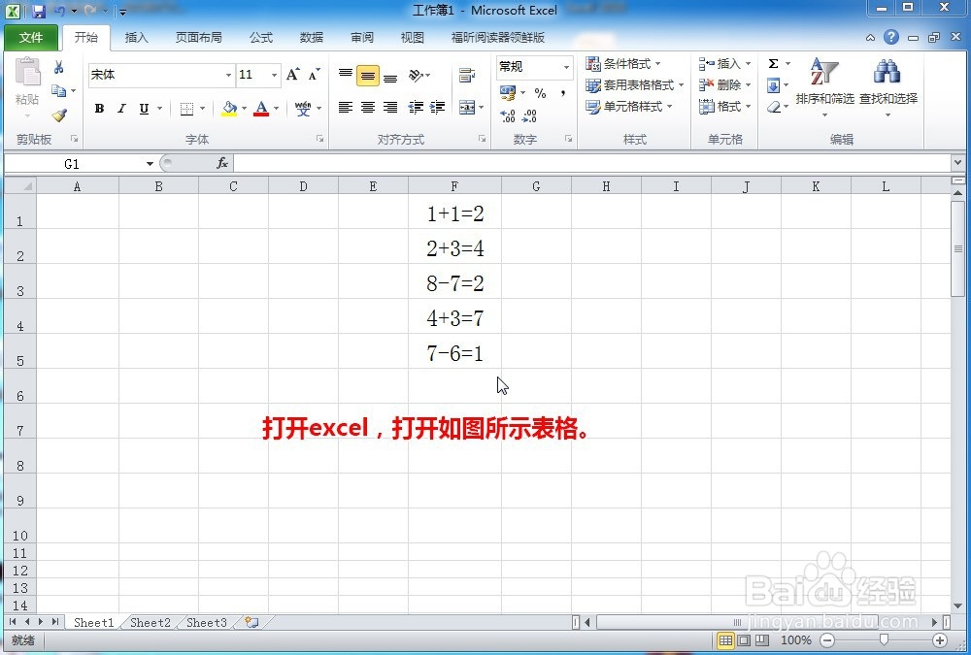Toggle italic formatting with the I icon
The width and height of the screenshot is (971, 655).
coord(120,109)
